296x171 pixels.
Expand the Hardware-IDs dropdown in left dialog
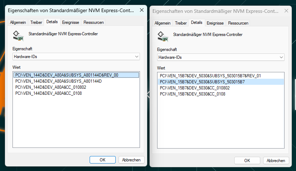(x=76, y=57)
